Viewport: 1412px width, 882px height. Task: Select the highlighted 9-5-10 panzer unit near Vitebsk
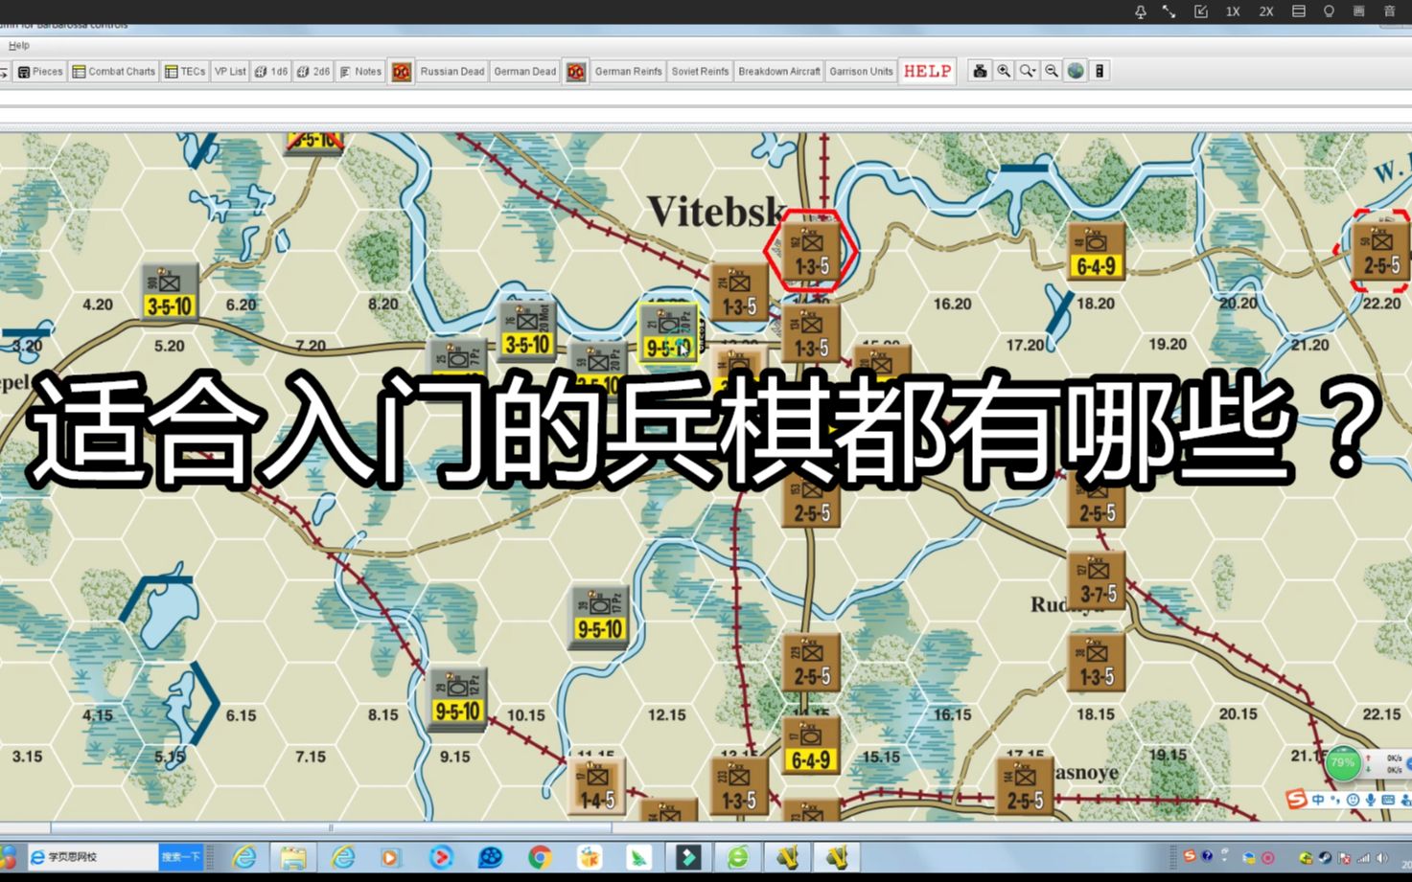pyautogui.click(x=669, y=333)
